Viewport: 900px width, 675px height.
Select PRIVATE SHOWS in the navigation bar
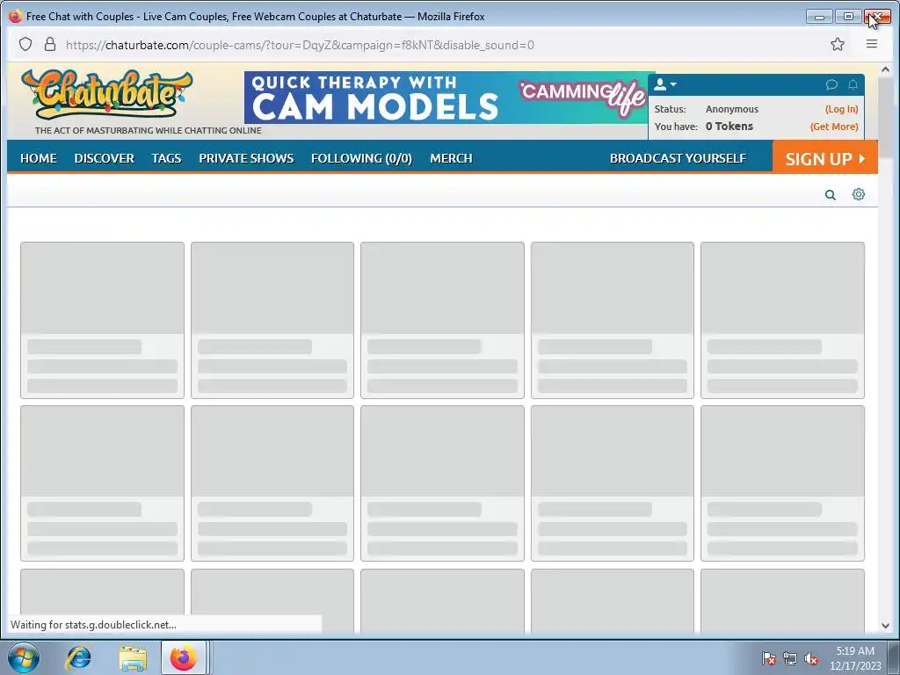click(246, 158)
